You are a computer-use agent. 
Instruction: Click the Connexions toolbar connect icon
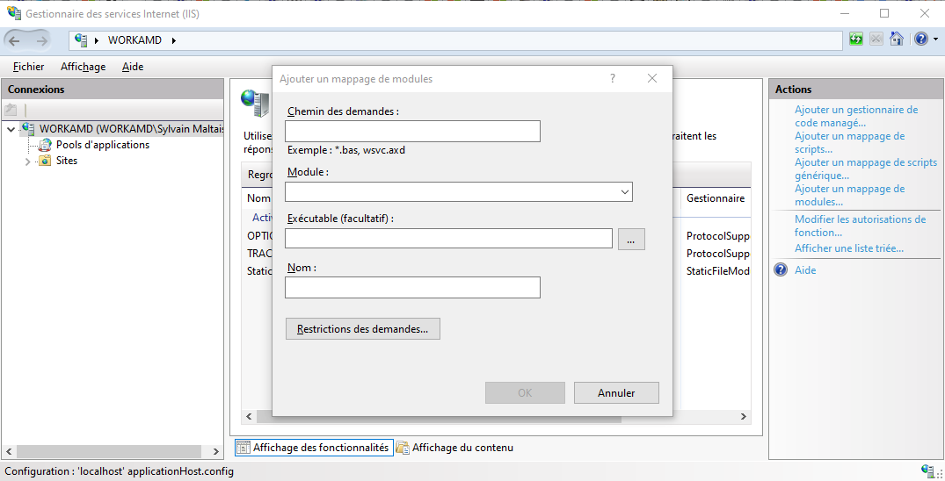[x=11, y=110]
